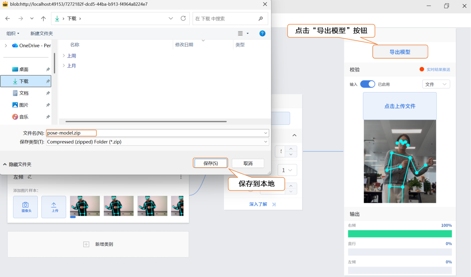Screen dimensions: 471x277
Task: Expand the 上周 file group
Action: [x=64, y=56]
